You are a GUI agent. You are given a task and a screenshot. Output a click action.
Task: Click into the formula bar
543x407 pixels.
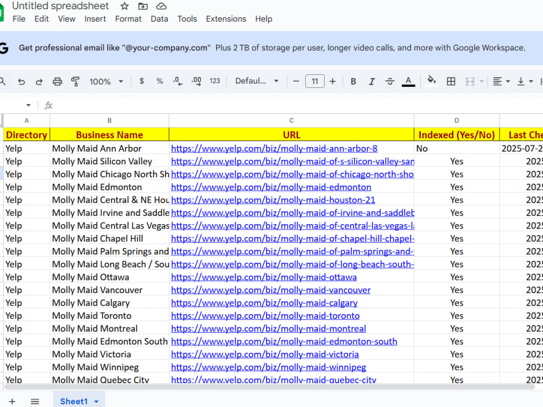click(298, 105)
